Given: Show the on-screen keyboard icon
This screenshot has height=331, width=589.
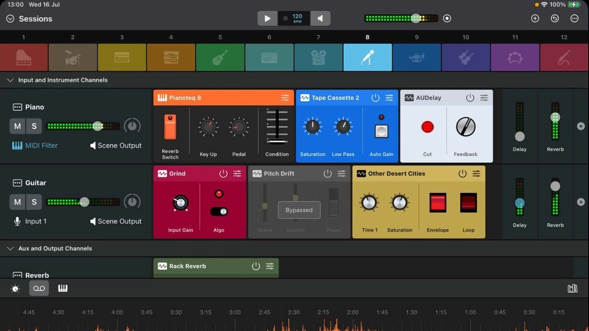Looking at the screenshot, I should coord(63,288).
